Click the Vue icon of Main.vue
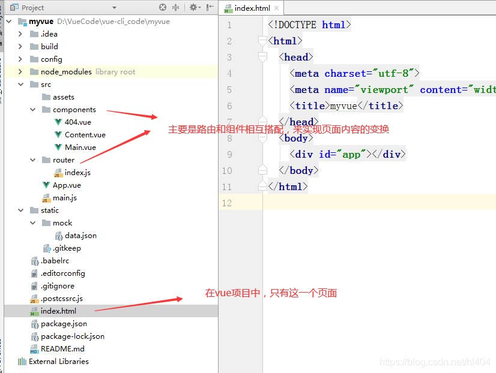Screen dimensions: 496x373 [58, 147]
